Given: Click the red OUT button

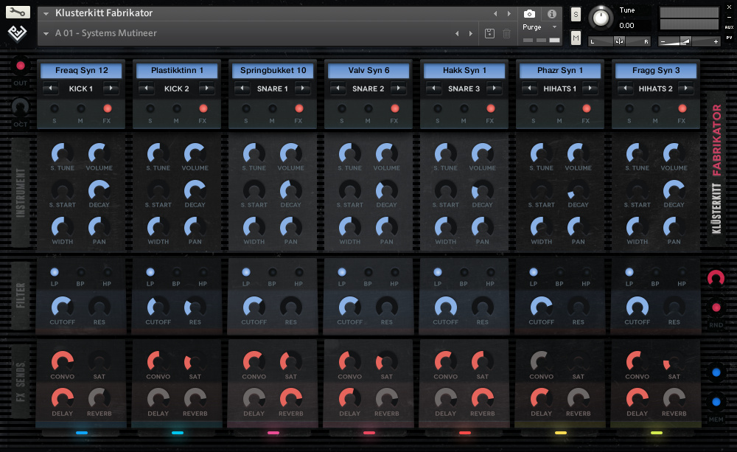Looking at the screenshot, I should 20,66.
